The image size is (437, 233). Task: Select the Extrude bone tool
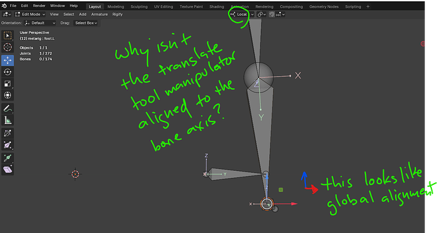point(8,158)
